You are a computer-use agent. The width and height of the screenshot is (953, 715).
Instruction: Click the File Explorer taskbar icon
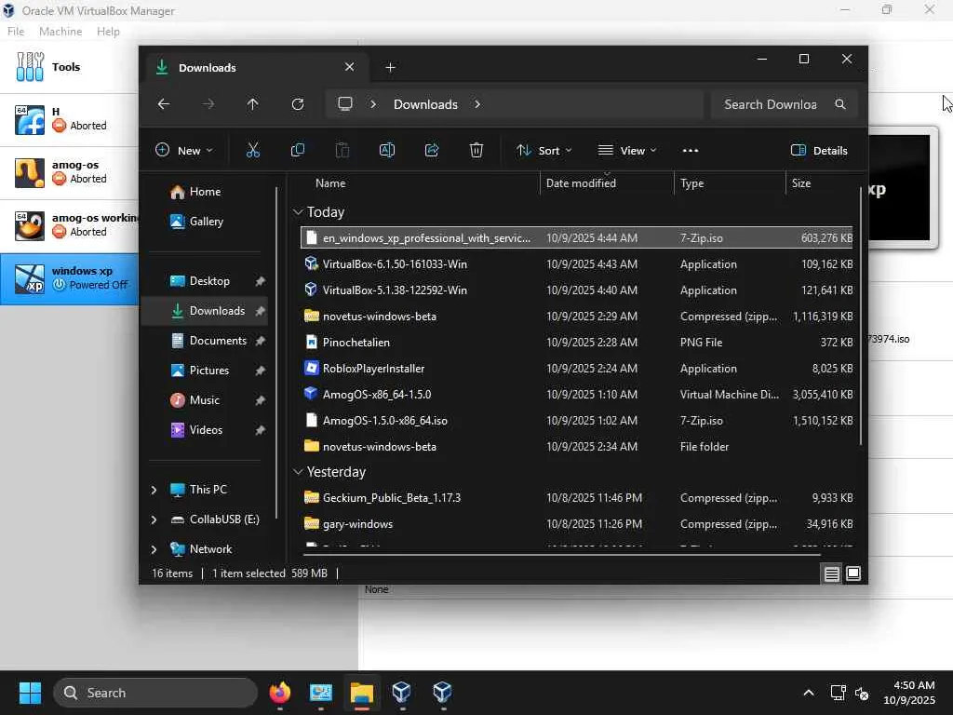362,692
